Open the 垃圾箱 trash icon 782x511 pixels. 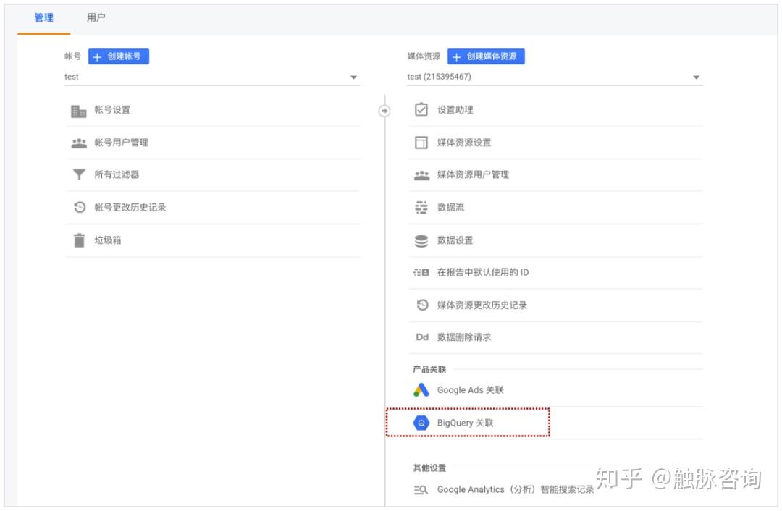(79, 240)
